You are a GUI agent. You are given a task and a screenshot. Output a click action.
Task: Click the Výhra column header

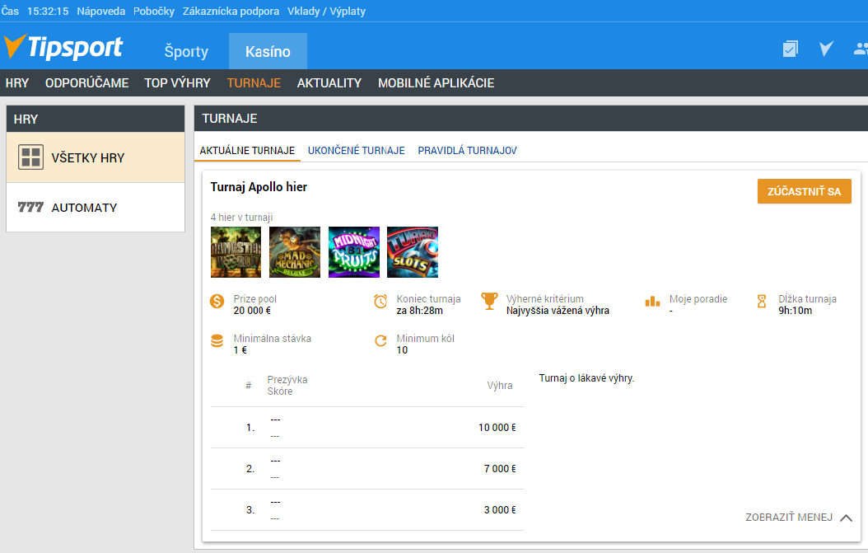click(500, 386)
